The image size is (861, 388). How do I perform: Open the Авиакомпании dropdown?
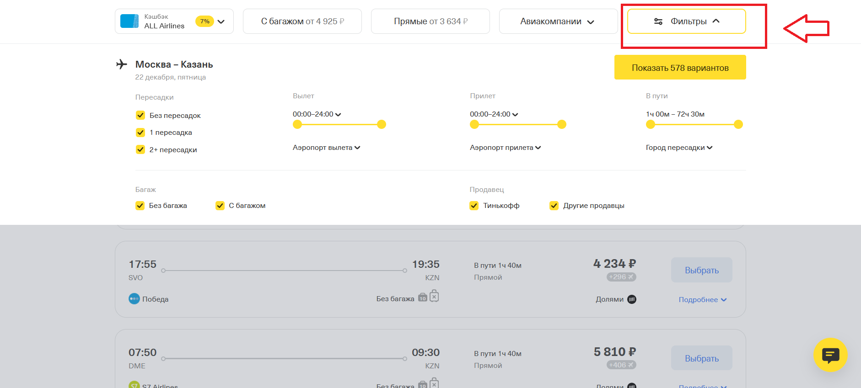(557, 21)
